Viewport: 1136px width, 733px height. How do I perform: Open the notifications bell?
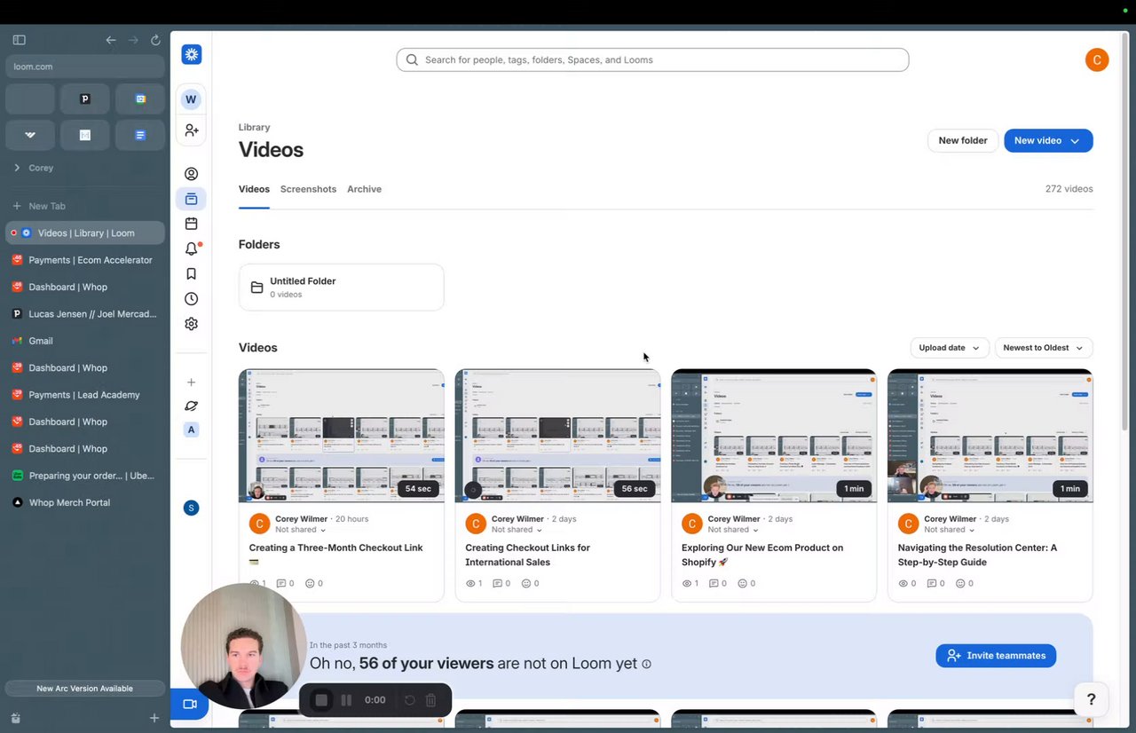pos(191,249)
